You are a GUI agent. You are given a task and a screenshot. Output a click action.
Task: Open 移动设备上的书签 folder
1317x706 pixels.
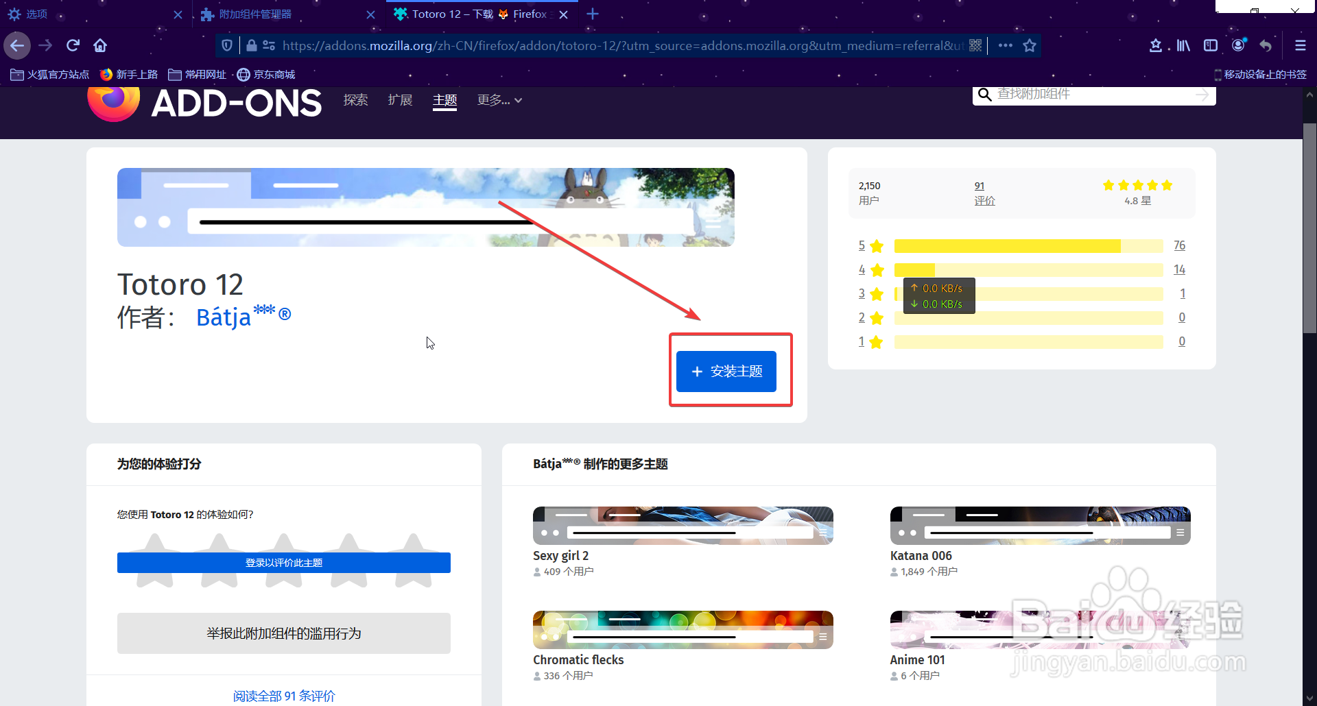[x=1260, y=74]
